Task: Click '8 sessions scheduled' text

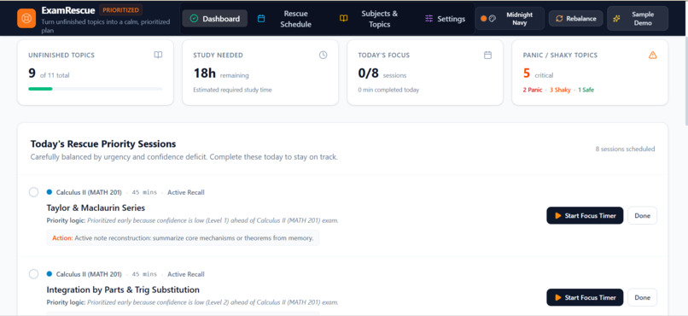Action: pos(625,149)
